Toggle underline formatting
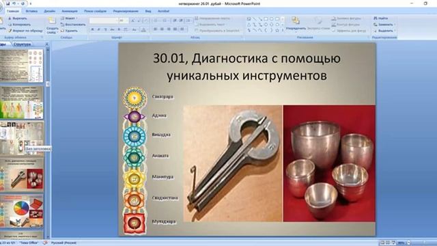 (105, 29)
